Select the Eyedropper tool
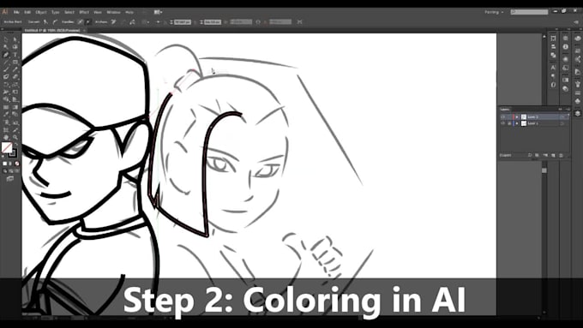This screenshot has height=328, width=583. click(x=6, y=114)
